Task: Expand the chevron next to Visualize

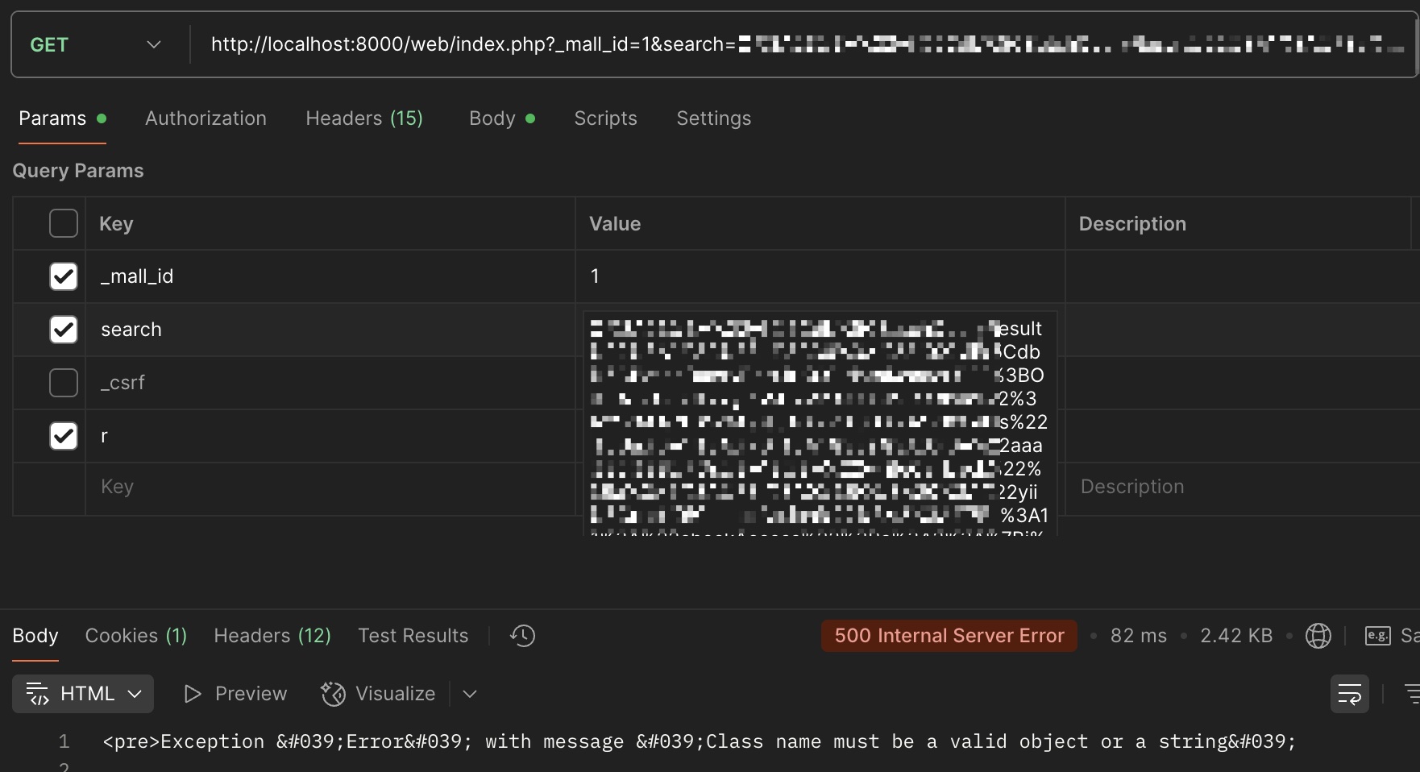Action: click(x=470, y=694)
